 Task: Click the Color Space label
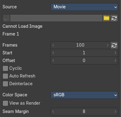(15, 95)
